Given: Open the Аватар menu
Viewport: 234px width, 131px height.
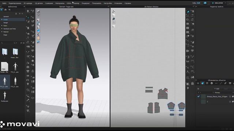Looking at the screenshot, I should click(x=76, y=3).
